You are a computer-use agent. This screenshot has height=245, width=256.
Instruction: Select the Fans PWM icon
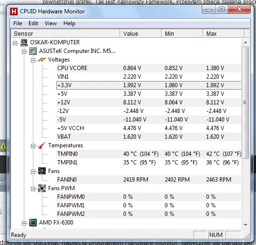[42, 188]
